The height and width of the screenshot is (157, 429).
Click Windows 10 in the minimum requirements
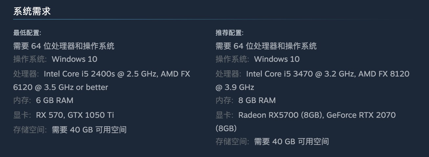pos(75,59)
